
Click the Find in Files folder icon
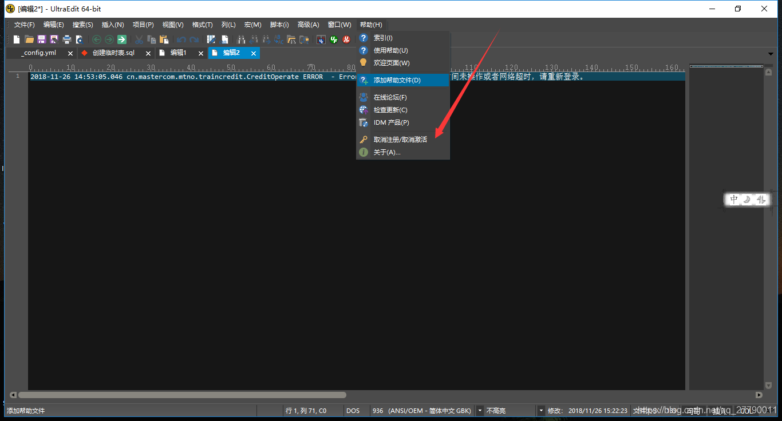291,39
